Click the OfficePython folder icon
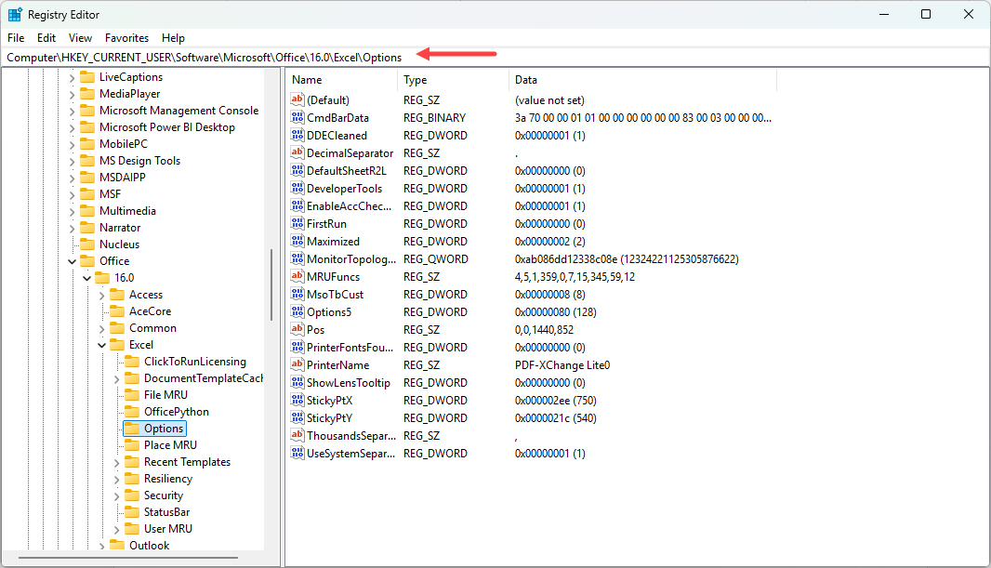Image resolution: width=991 pixels, height=568 pixels. pyautogui.click(x=132, y=411)
